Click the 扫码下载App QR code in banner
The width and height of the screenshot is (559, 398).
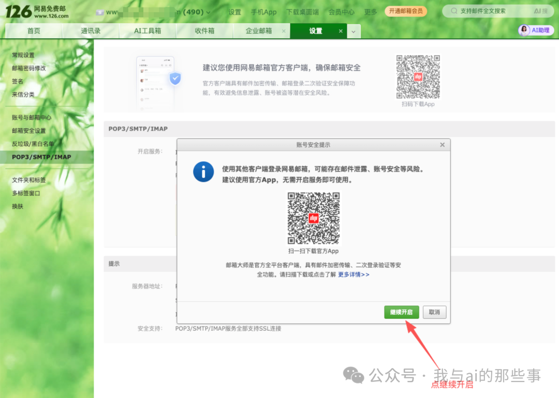pyautogui.click(x=418, y=76)
